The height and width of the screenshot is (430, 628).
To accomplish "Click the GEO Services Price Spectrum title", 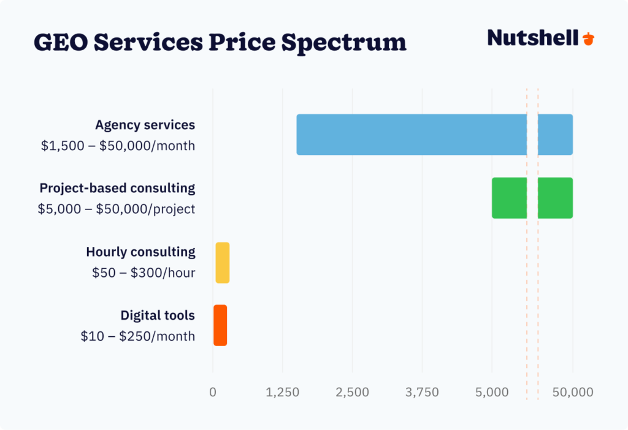I will click(220, 42).
